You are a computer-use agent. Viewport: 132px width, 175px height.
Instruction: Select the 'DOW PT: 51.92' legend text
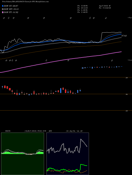tap(11, 12)
